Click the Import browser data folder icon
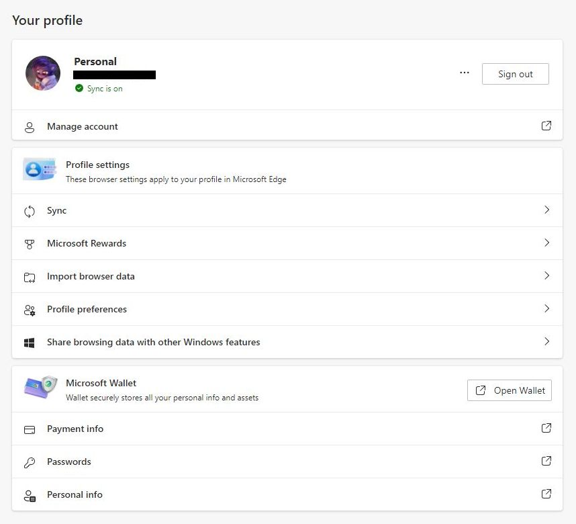This screenshot has height=524, width=576. 30,277
